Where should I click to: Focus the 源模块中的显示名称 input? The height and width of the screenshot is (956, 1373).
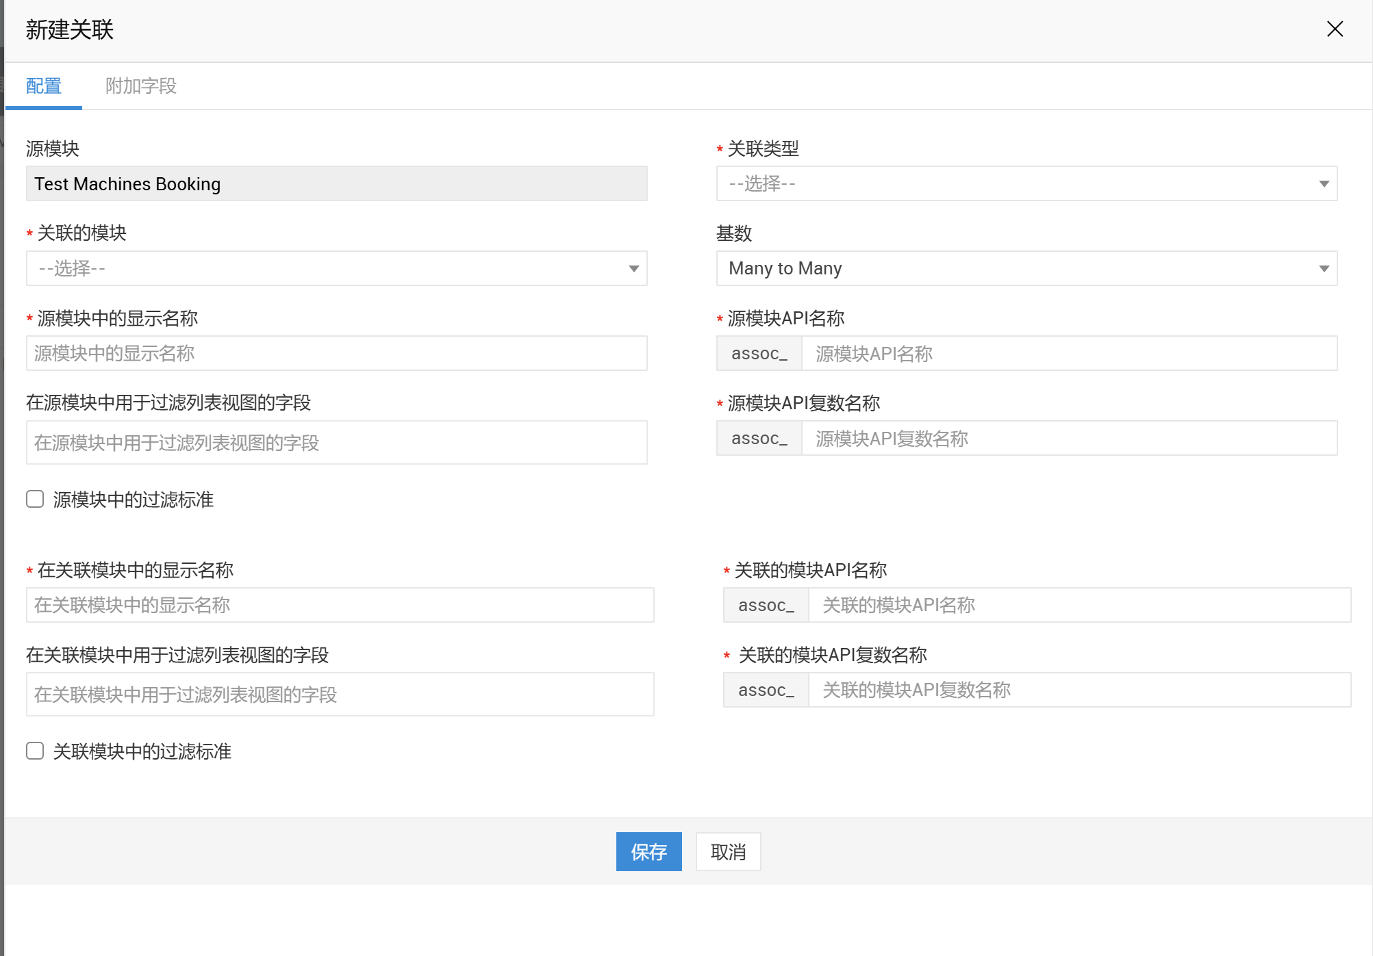336,353
